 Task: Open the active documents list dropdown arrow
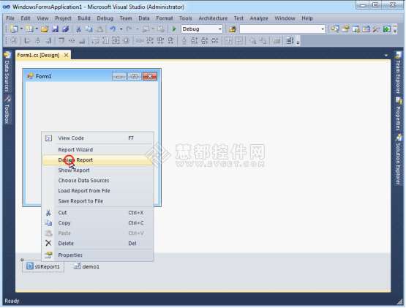click(386, 56)
